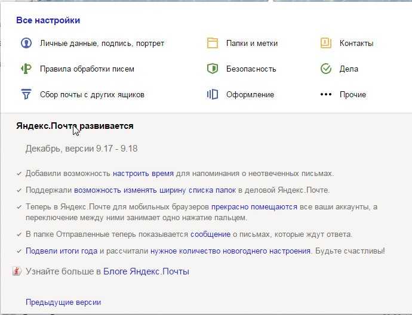The image size is (412, 315).
Task: Click the security shield icon
Action: (x=213, y=69)
